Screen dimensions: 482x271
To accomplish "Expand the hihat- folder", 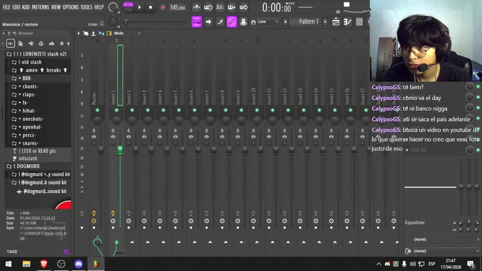I will (24, 111).
